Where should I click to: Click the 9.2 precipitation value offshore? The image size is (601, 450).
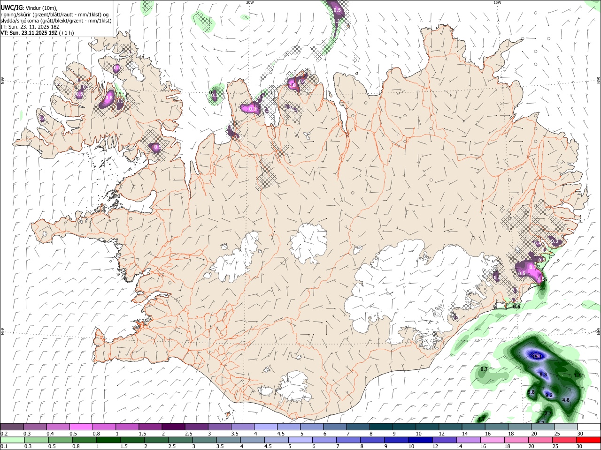point(549,395)
